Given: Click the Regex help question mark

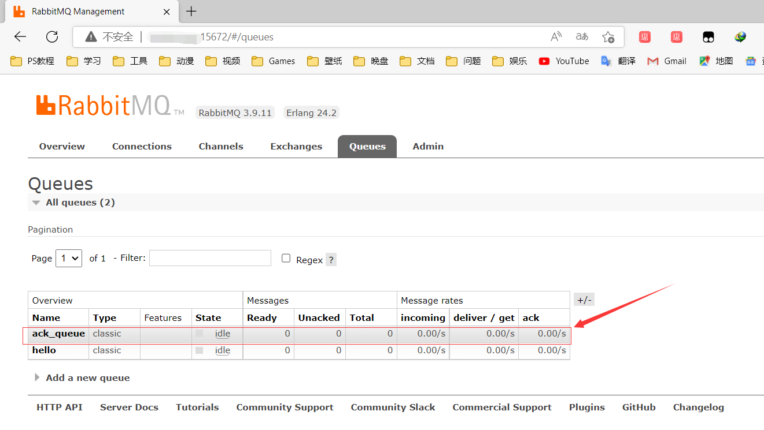Looking at the screenshot, I should coord(331,260).
